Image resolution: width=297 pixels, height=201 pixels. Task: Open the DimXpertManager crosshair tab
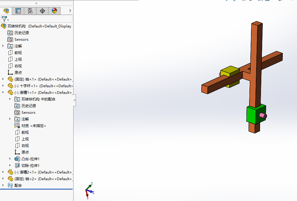tap(42, 11)
